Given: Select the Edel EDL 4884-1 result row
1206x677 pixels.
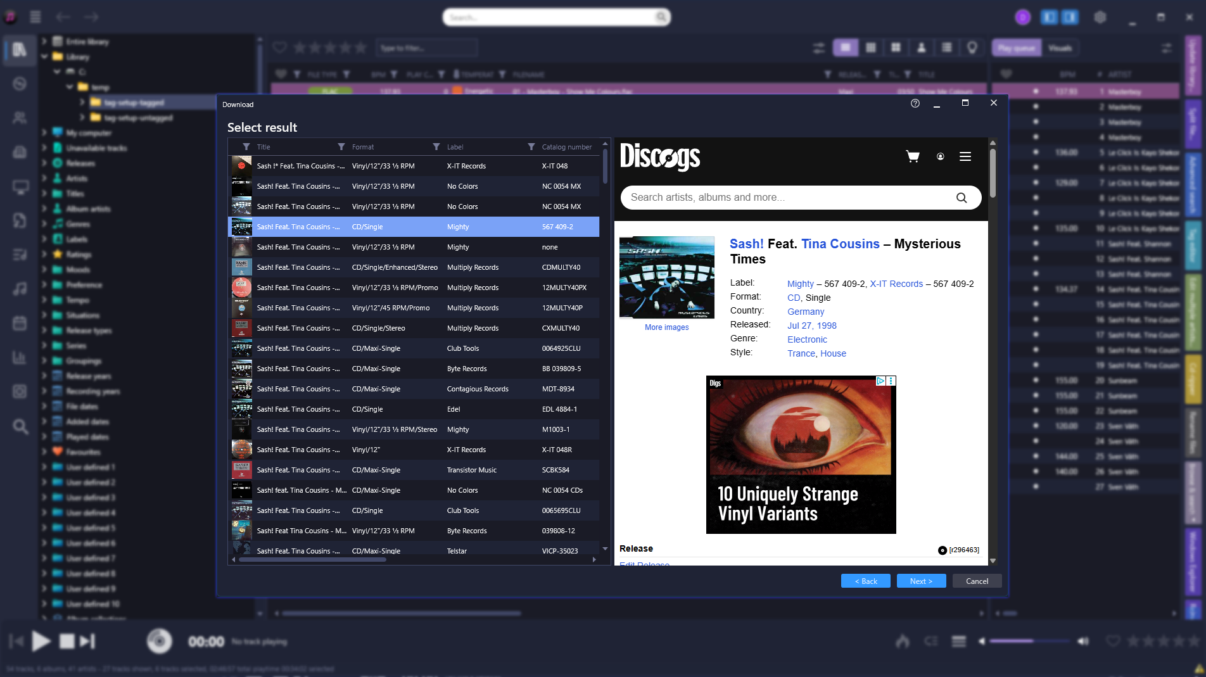Looking at the screenshot, I should tap(414, 409).
